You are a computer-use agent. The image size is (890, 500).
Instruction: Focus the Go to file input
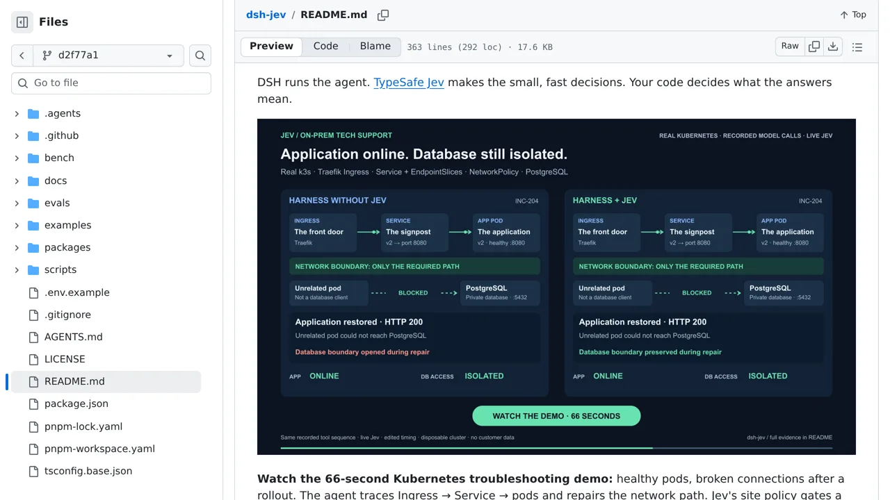pos(111,83)
